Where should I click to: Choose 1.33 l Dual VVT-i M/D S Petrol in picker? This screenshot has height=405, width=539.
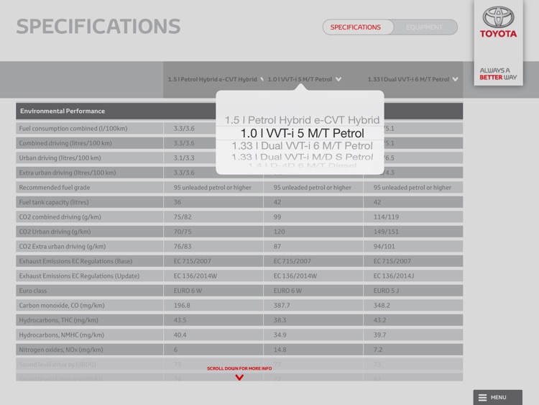(x=302, y=157)
